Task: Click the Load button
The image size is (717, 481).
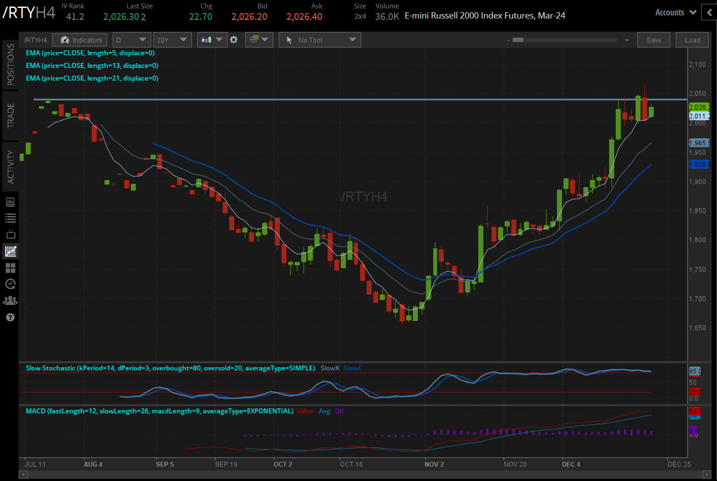Action: 692,40
